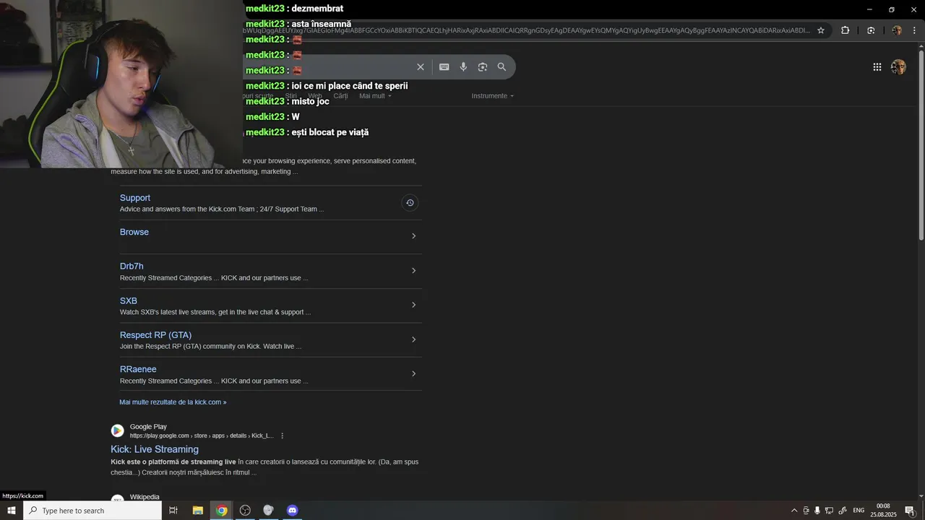Open the Chrome extensions puzzle icon

[x=846, y=30]
